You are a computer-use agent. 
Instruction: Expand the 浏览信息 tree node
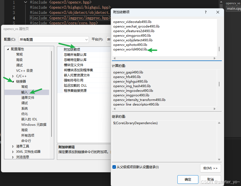13,157
